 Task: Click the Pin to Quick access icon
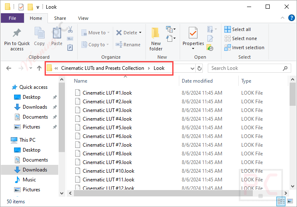tap(17, 33)
